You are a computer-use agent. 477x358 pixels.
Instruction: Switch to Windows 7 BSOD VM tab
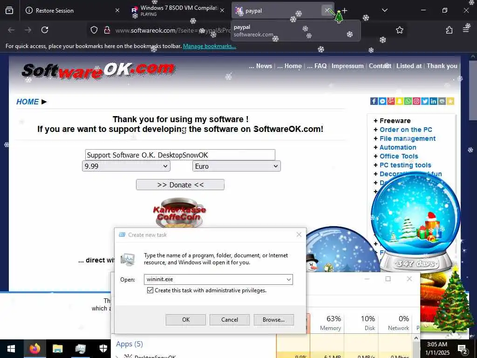[179, 10]
